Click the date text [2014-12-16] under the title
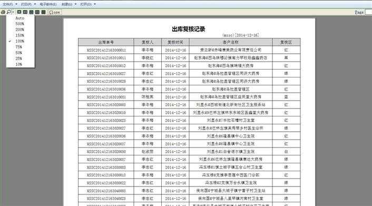The height and width of the screenshot is (206, 372). coord(247,35)
